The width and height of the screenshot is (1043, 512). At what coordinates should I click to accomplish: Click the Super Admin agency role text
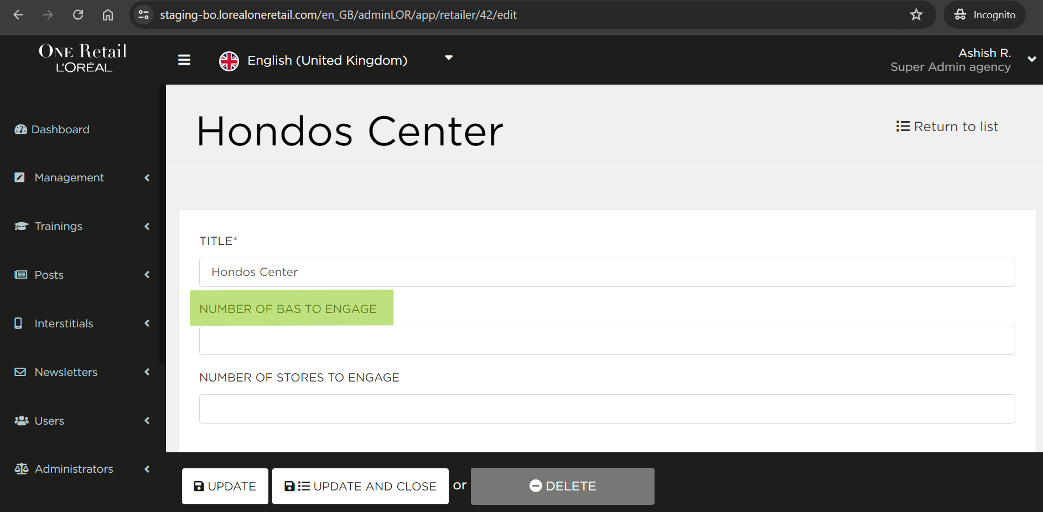point(951,67)
